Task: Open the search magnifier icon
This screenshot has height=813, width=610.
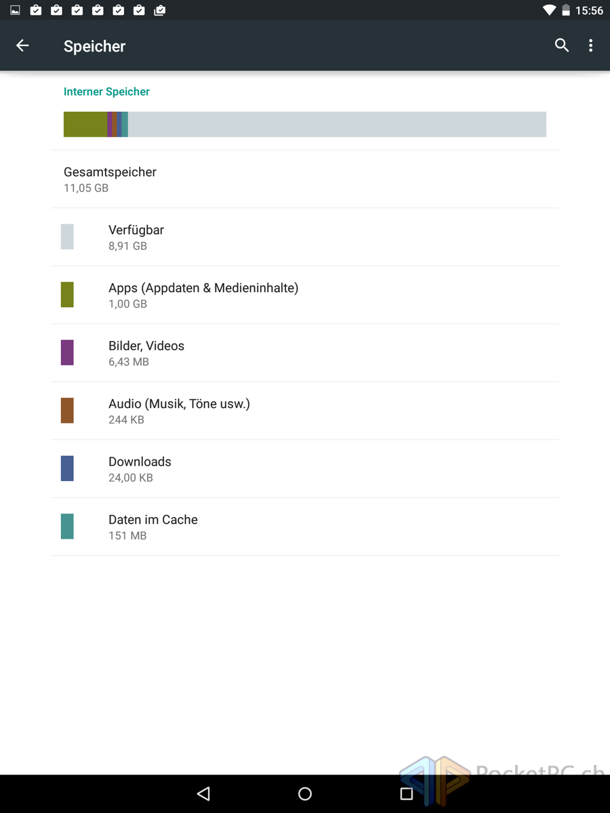Action: click(562, 45)
